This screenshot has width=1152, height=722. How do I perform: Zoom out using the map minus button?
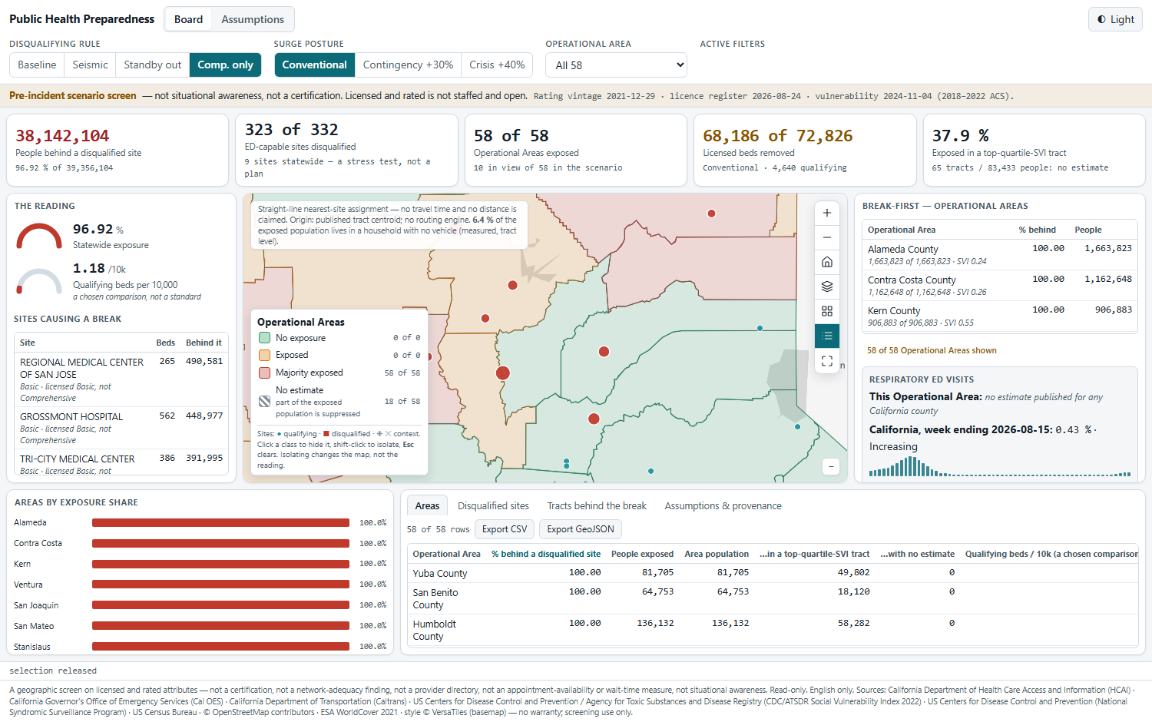[x=827, y=237]
